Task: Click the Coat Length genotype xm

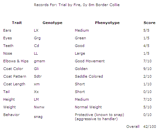Action: pos(37,84)
